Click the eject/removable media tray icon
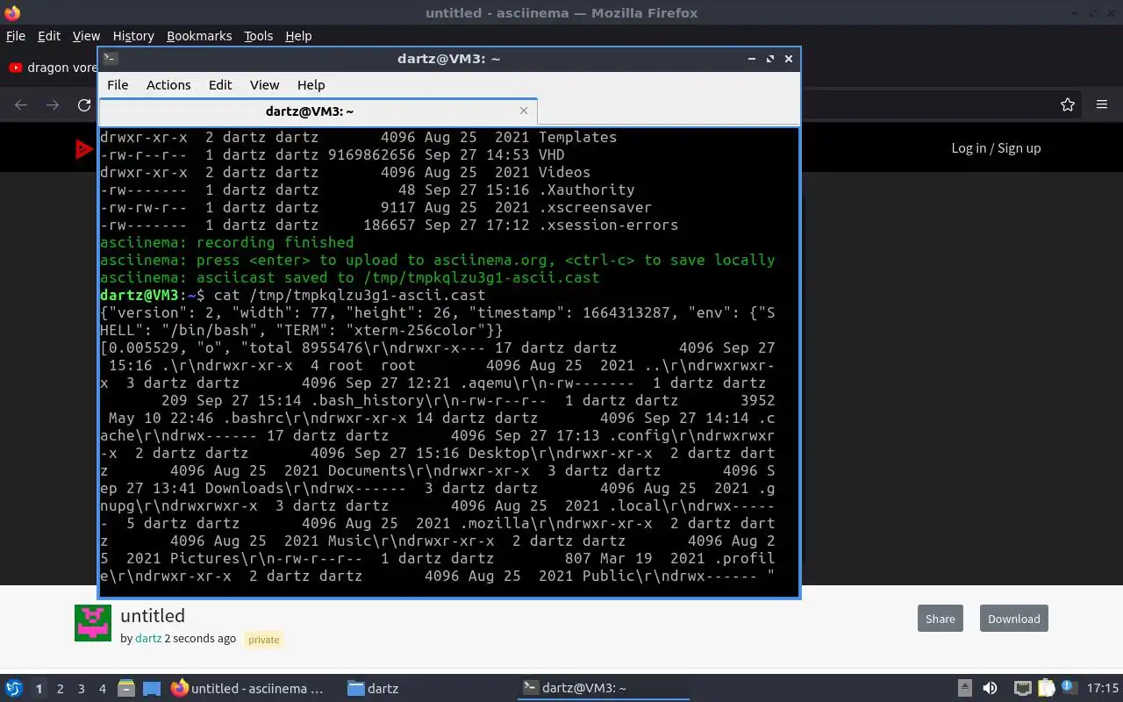1123x702 pixels. 964,689
